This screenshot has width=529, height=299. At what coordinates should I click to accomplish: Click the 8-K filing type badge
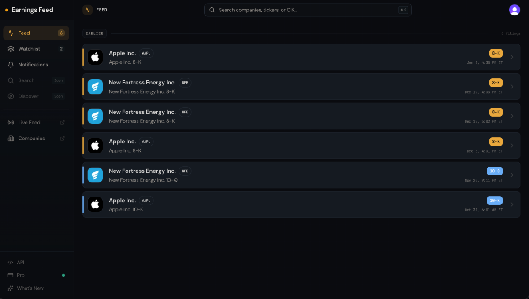[x=495, y=53]
